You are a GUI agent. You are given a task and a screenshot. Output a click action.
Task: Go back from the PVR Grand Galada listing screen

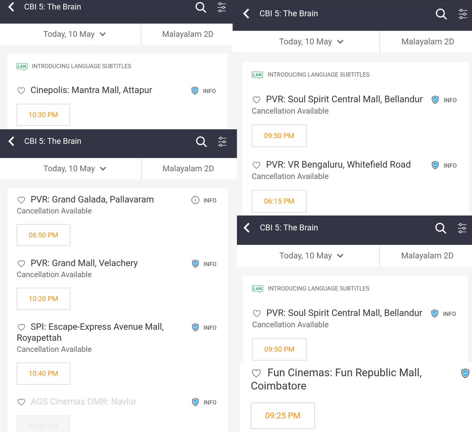(11, 141)
